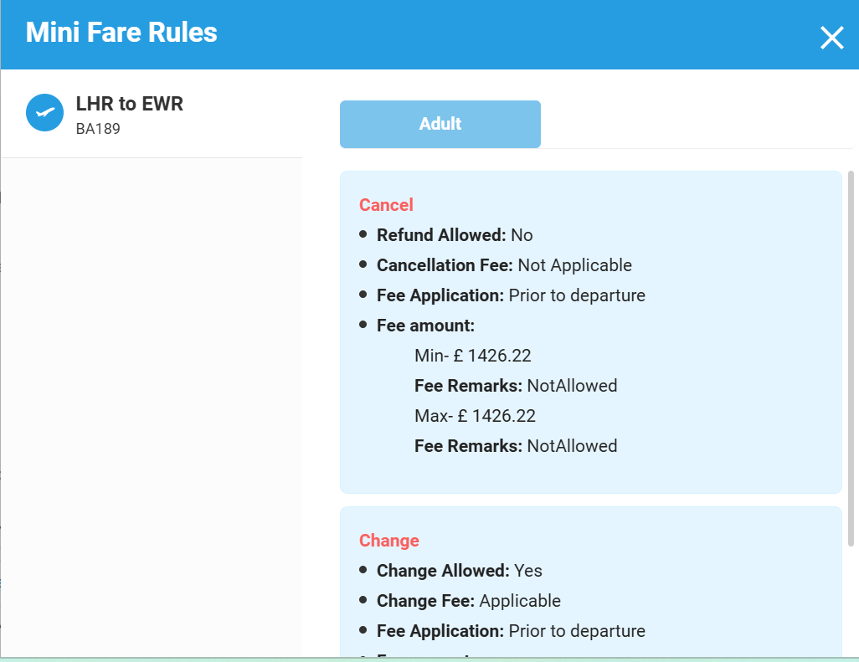Click Fee Application line in Change section

[x=511, y=631]
